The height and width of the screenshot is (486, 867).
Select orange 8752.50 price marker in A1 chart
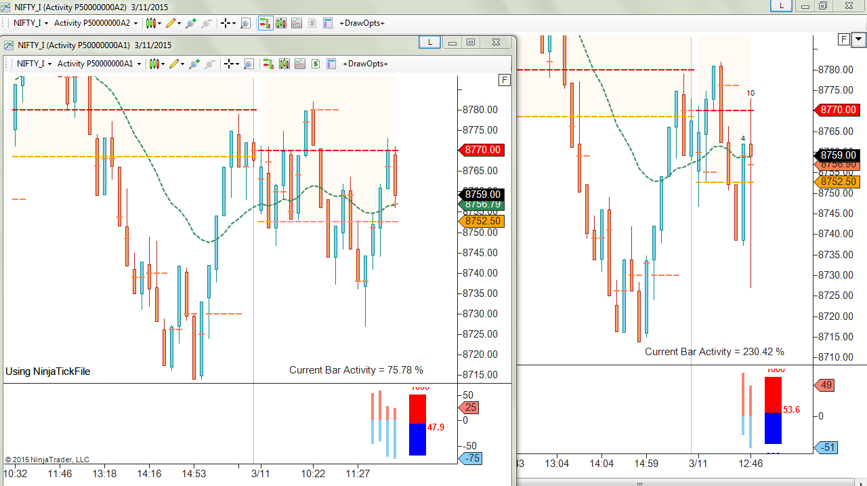point(482,221)
